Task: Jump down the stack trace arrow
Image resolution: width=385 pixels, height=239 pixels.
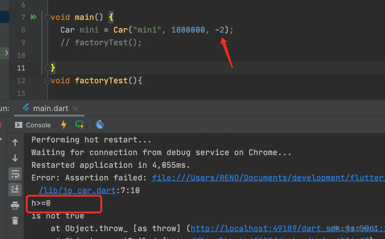Action: click(x=15, y=158)
